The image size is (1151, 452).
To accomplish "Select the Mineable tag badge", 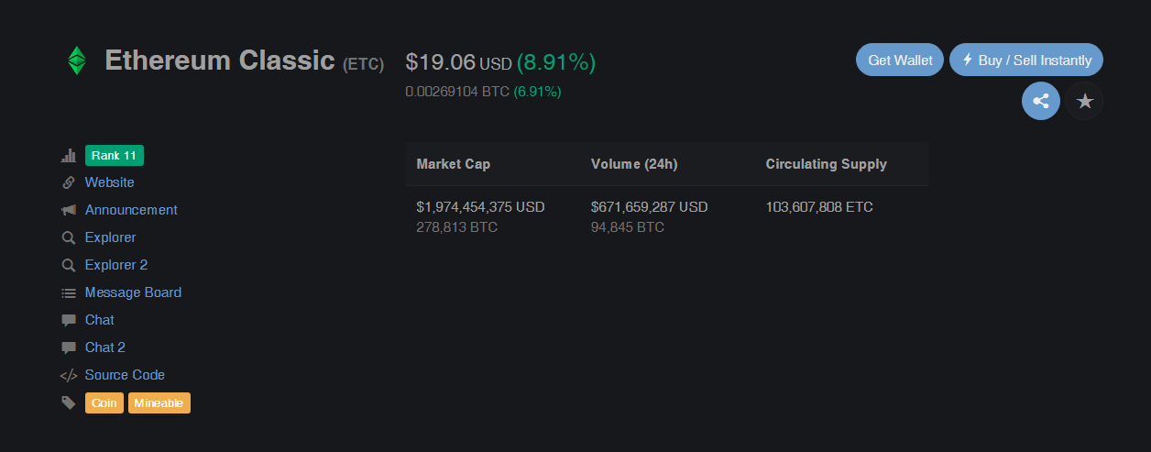I will pyautogui.click(x=159, y=402).
